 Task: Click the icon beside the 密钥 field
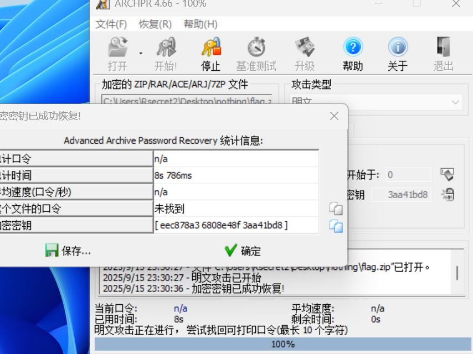[448, 195]
